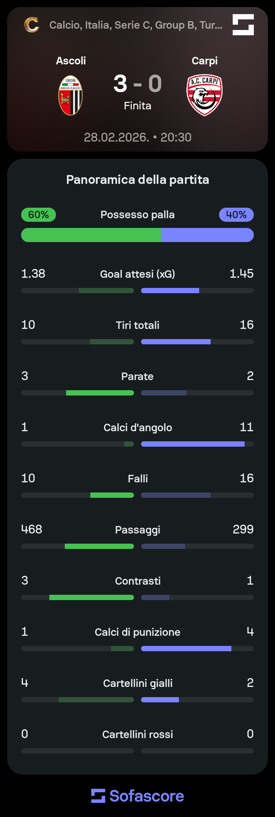This screenshot has height=817, width=275.
Task: Click the Panoramica della partita heading
Action: (137, 179)
